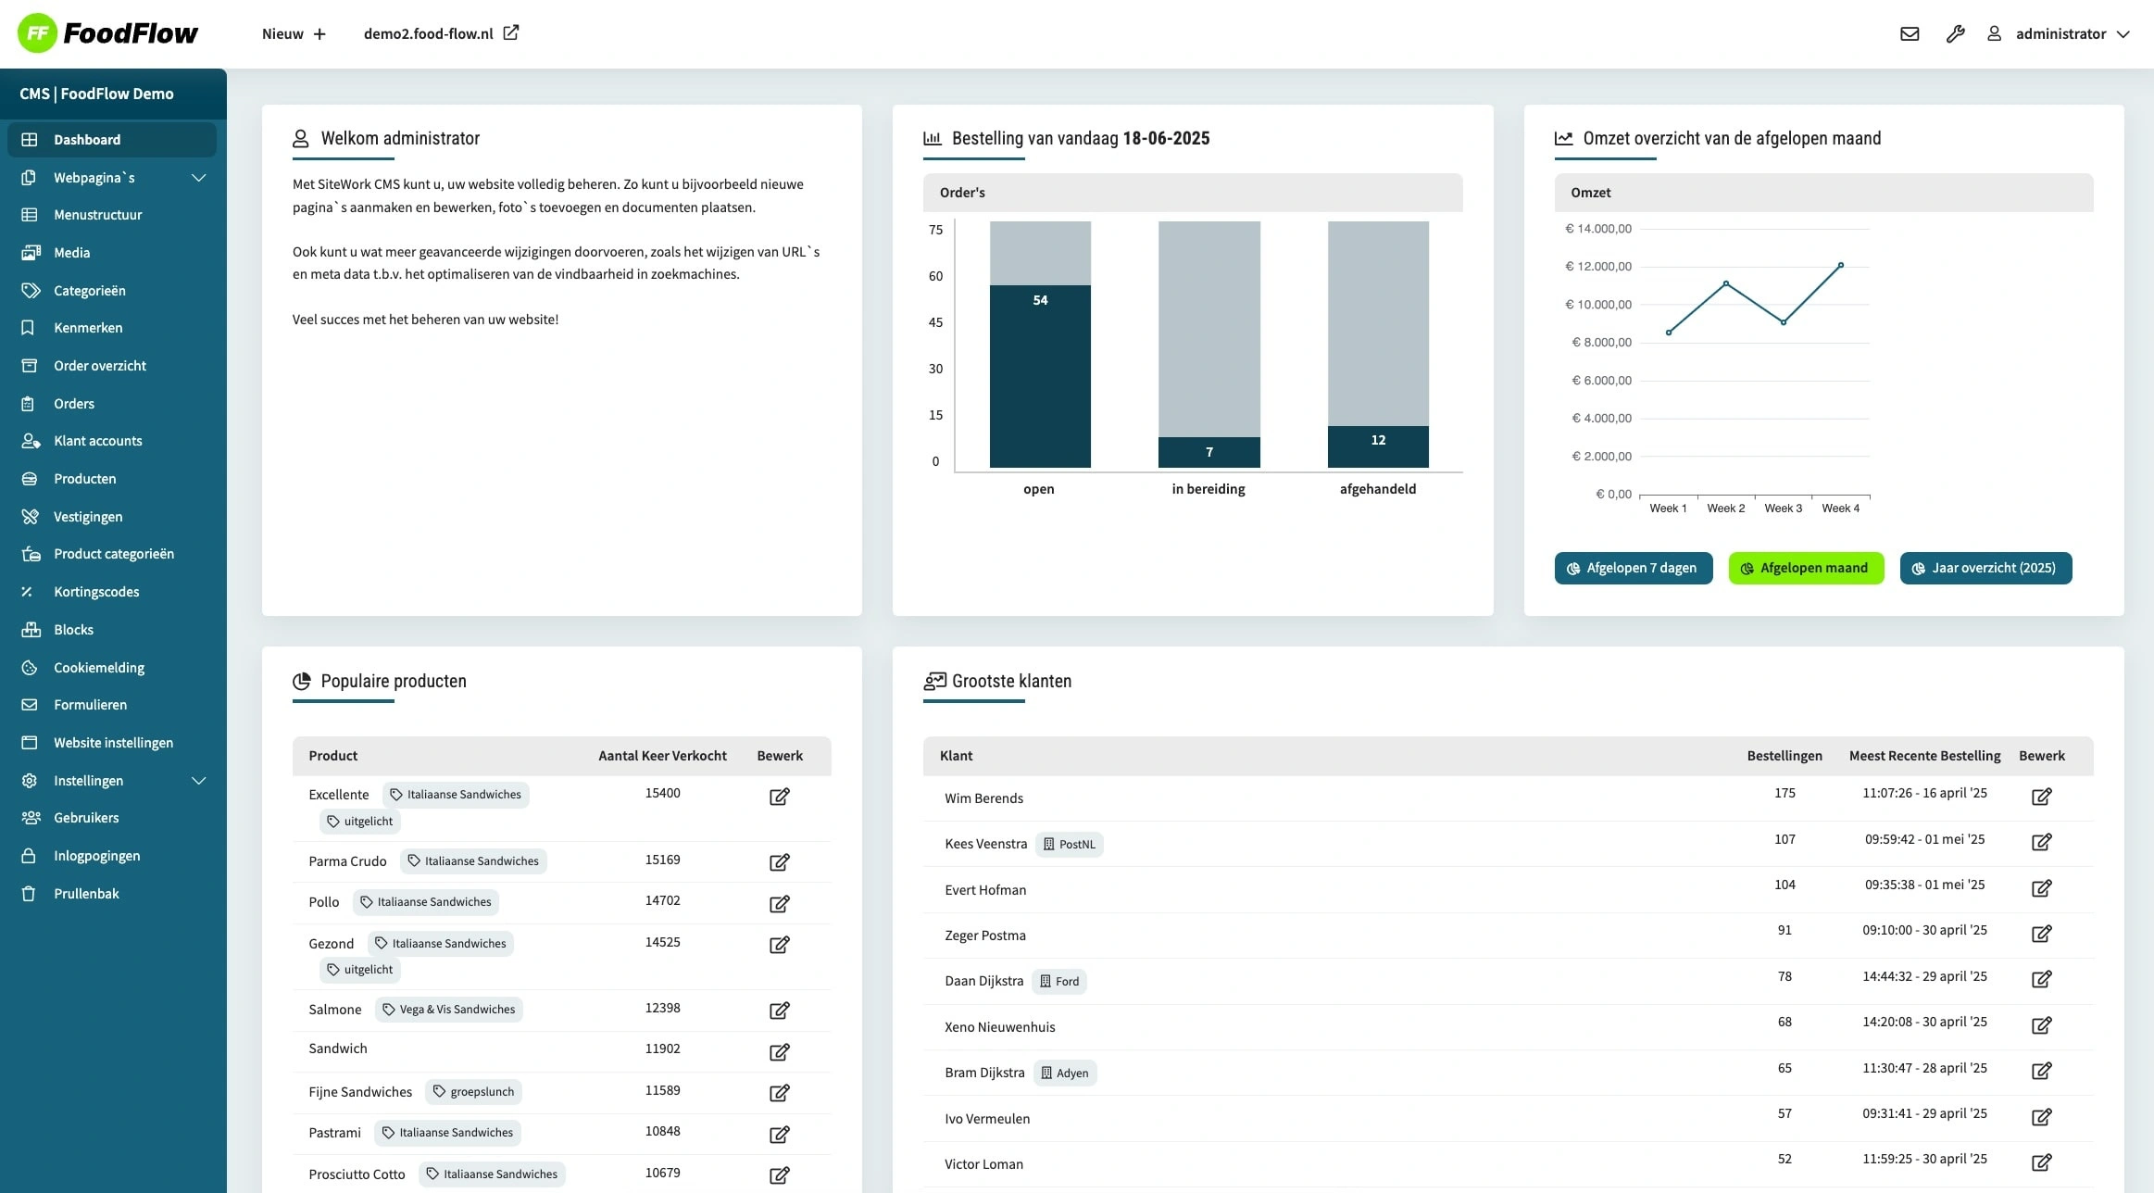
Task: Click edit icon for Daan Dijkstra row
Action: pos(2041,979)
